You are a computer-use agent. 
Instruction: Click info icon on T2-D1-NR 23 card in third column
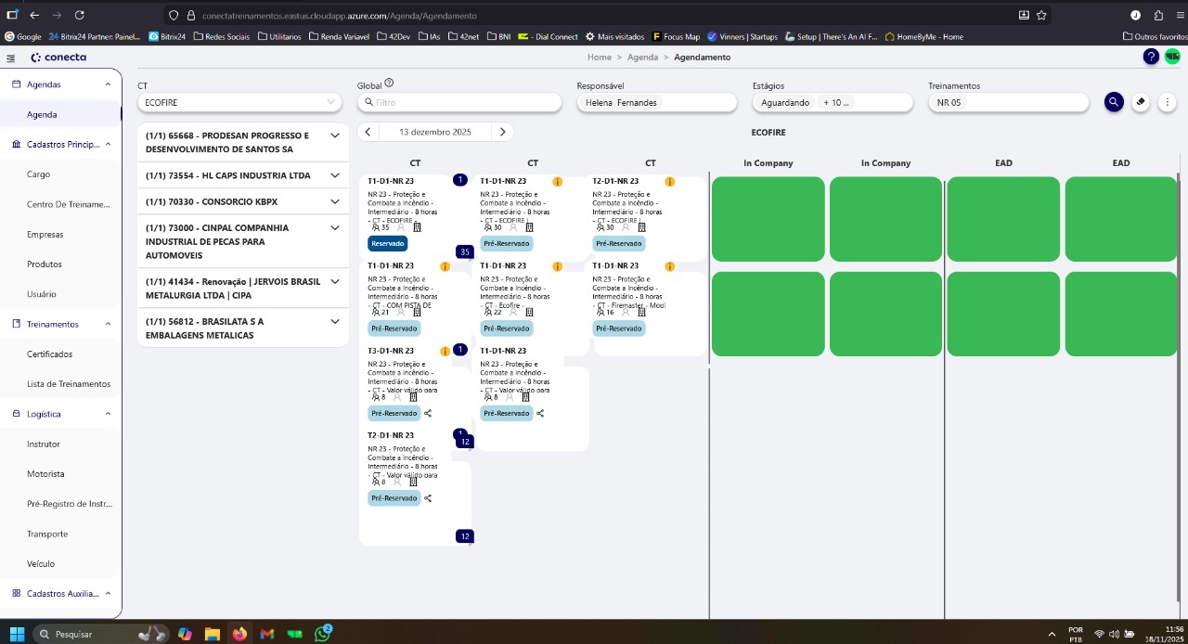669,182
